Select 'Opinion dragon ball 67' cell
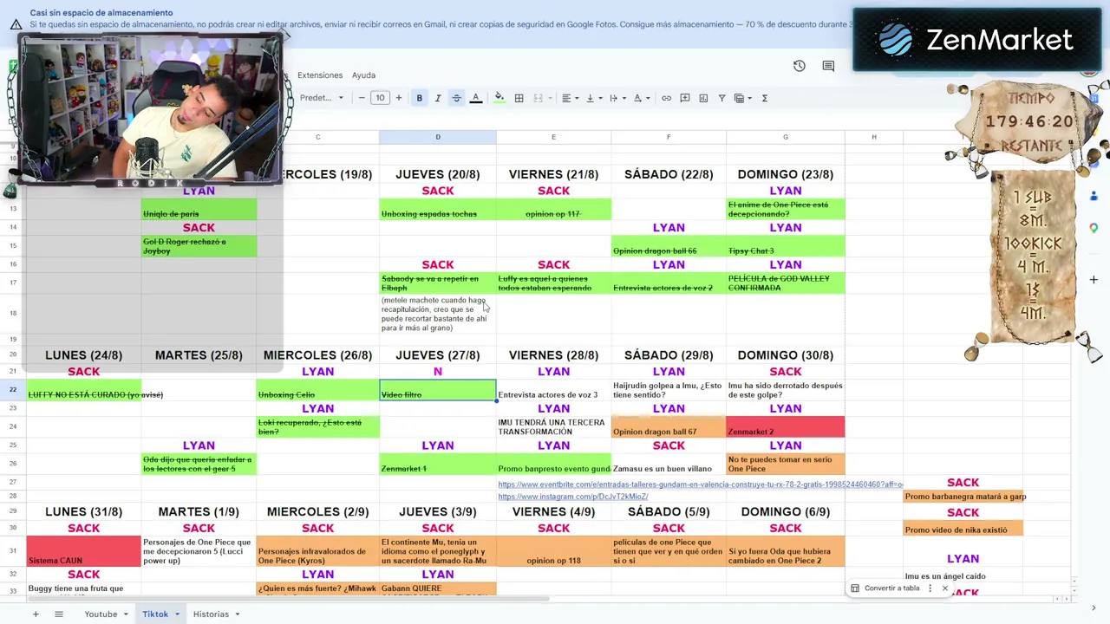1110x624 pixels. pos(669,426)
